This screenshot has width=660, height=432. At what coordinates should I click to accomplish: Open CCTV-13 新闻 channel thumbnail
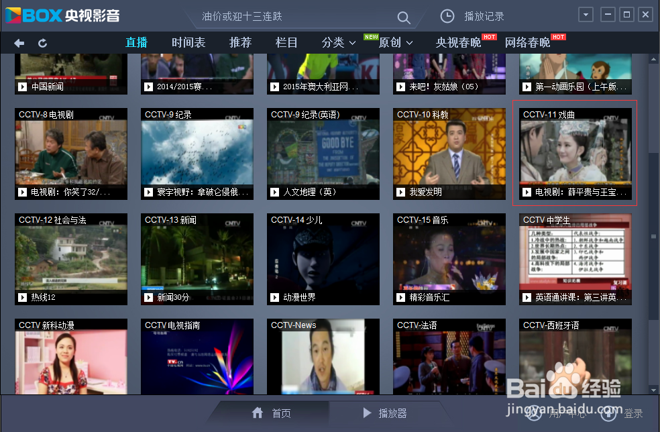197,259
